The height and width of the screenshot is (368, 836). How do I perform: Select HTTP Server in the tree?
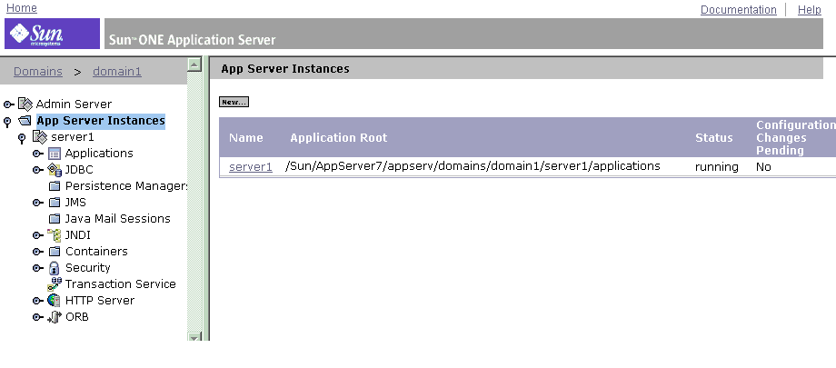click(100, 300)
